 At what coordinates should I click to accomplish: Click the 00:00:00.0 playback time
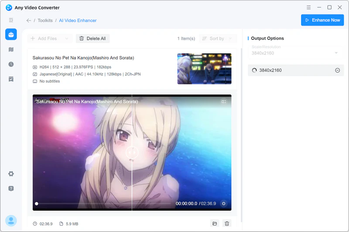pos(186,204)
